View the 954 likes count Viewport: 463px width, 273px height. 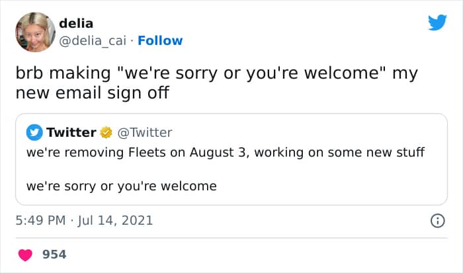(54, 254)
